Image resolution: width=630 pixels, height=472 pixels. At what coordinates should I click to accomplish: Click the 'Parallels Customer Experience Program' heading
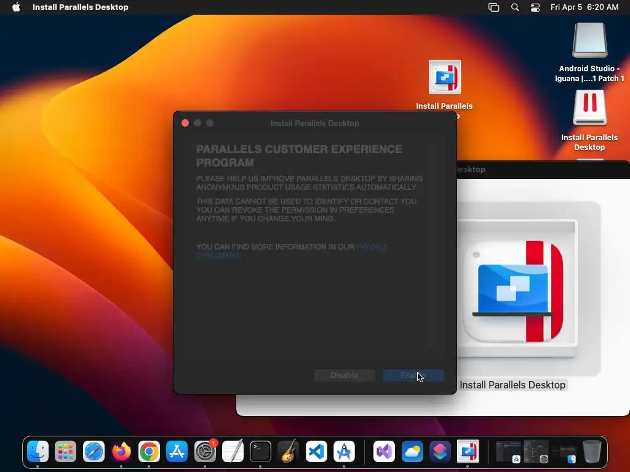pos(299,155)
